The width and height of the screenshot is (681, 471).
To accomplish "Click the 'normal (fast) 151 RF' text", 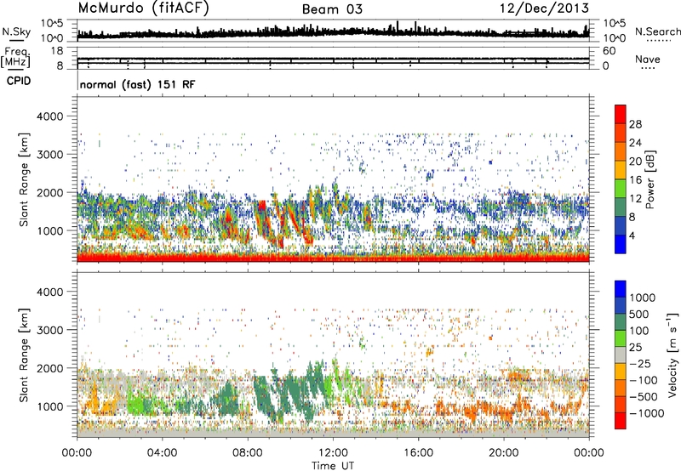I will coord(137,84).
